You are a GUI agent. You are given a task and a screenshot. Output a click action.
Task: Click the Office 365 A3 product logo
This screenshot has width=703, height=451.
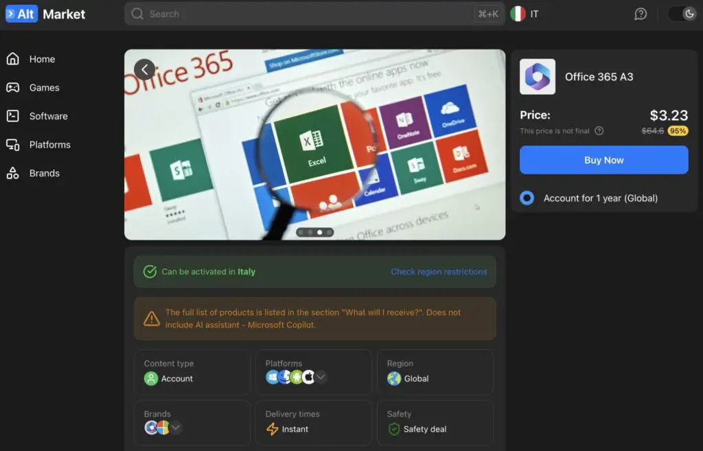click(537, 77)
